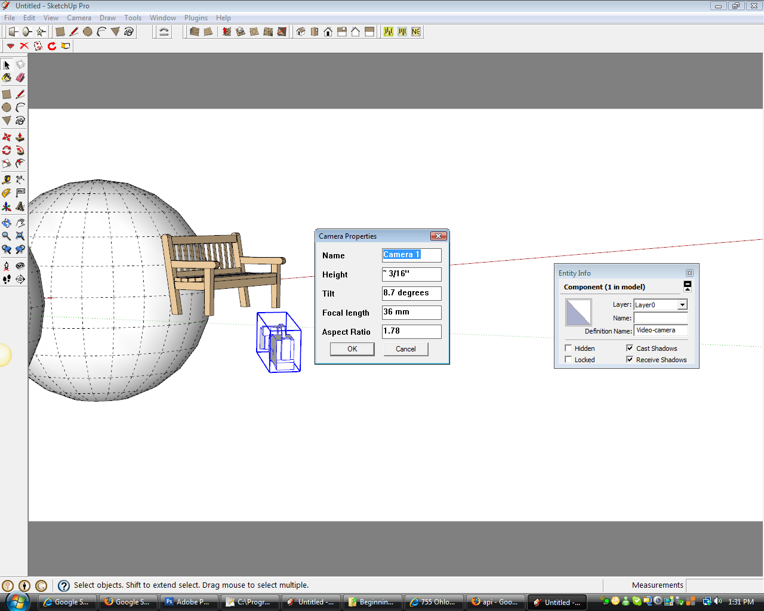Choose the Look Around eye tool
This screenshot has width=764, height=611.
(20, 266)
